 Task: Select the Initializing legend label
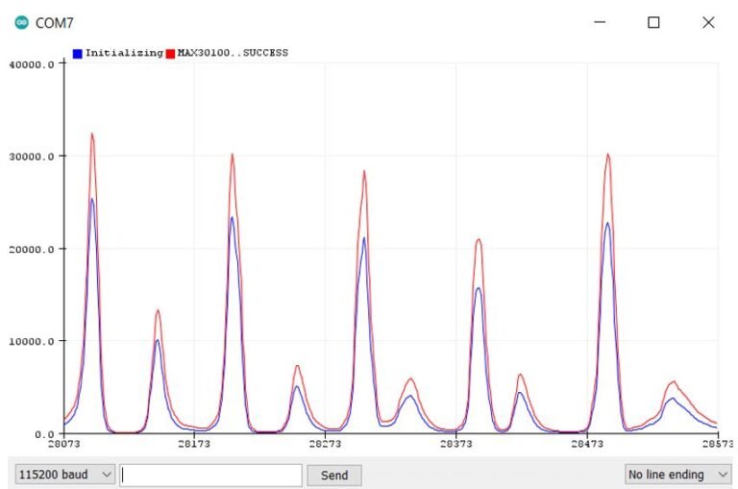[124, 54]
